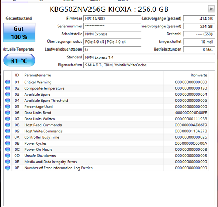
Task: Select the Data Units Read parameter name
Action: tap(38, 113)
